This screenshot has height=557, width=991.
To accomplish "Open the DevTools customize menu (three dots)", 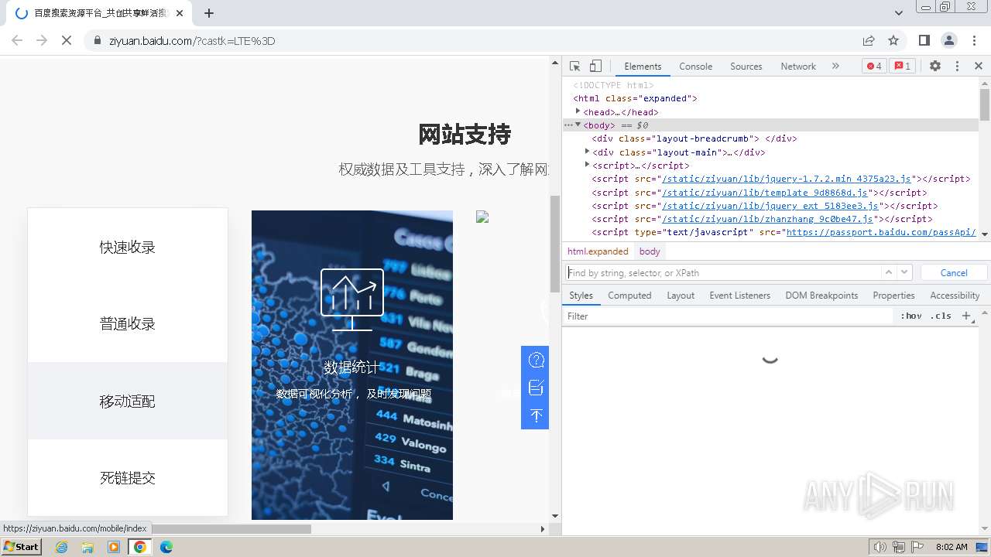I will (957, 67).
